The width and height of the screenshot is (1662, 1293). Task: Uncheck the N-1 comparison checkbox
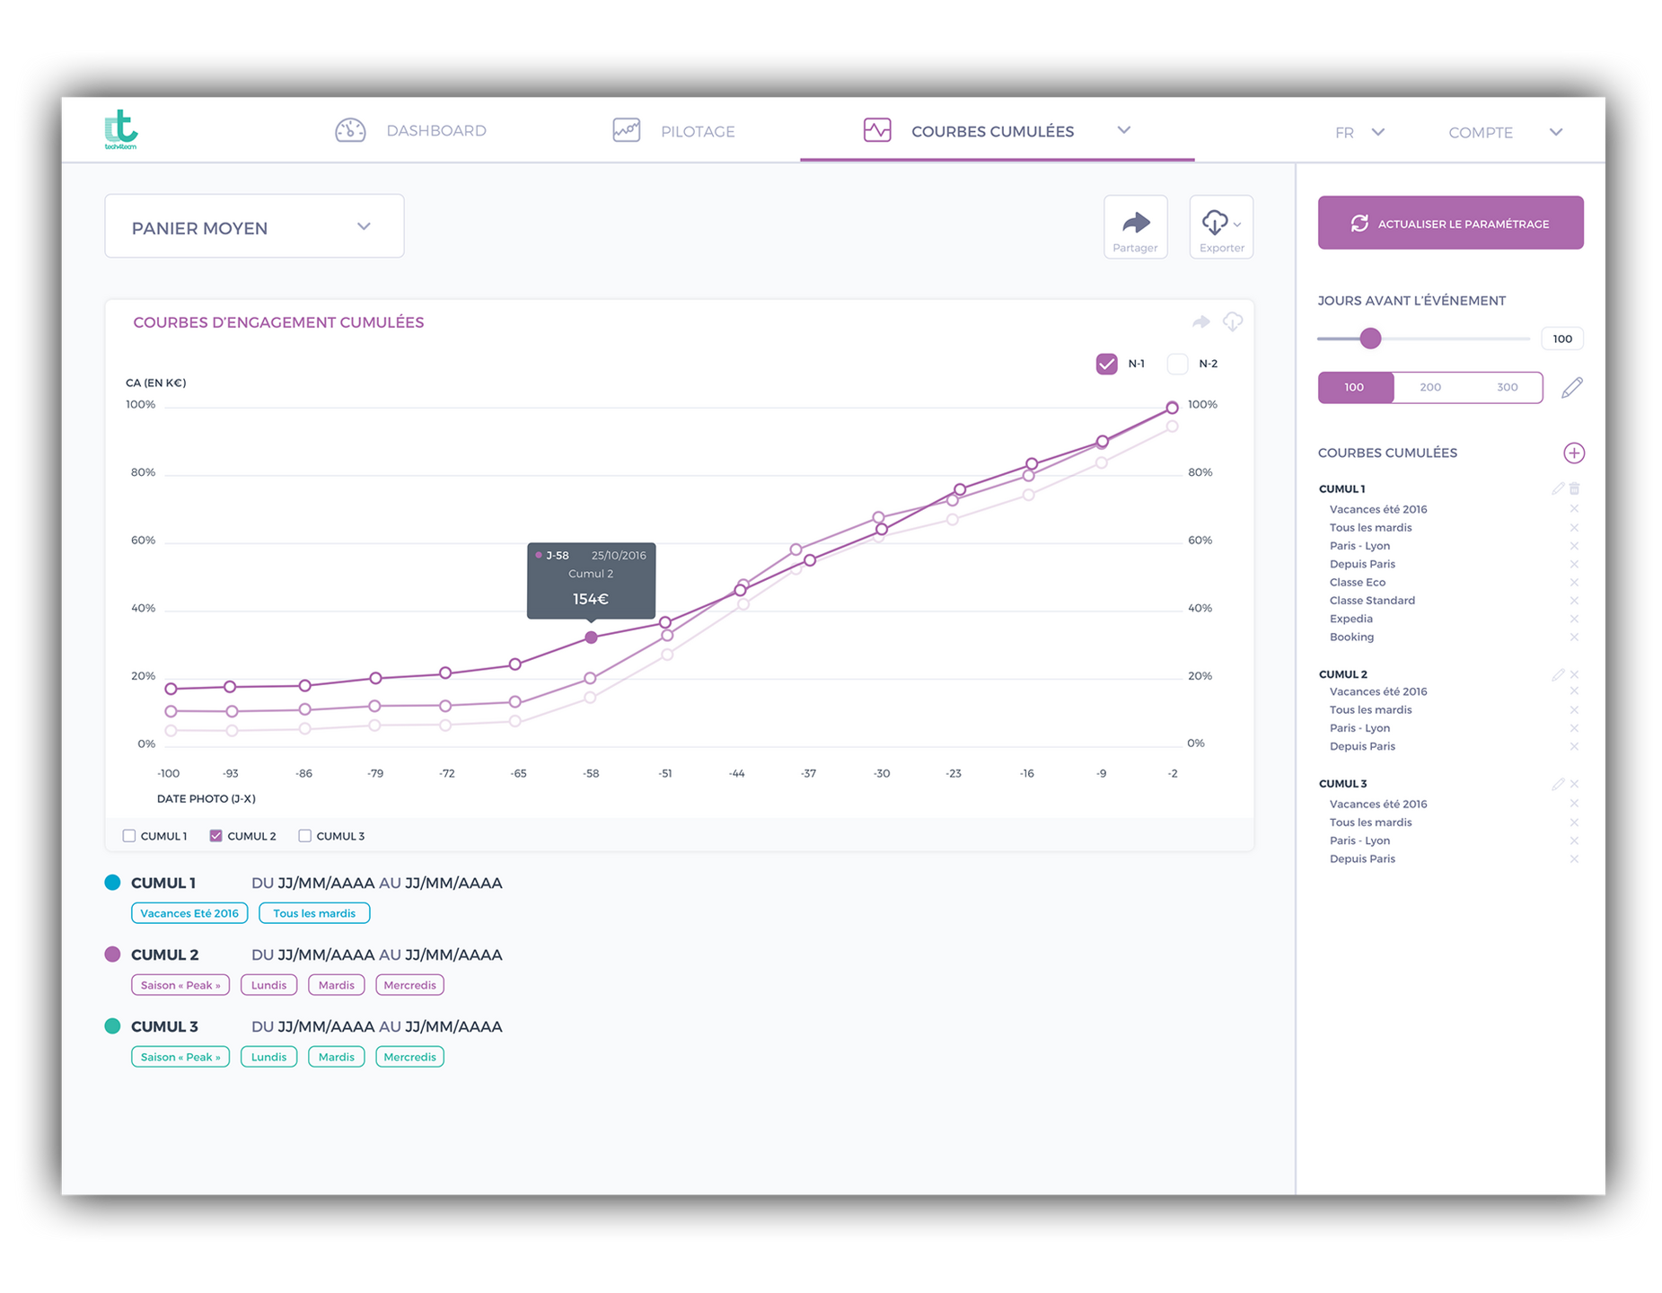1106,364
